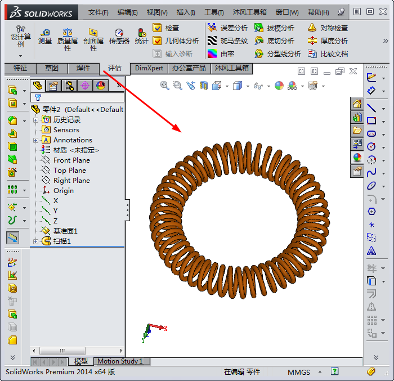The image size is (394, 381).
Task: Click the Edit Appearance color ball
Action: tap(279, 86)
